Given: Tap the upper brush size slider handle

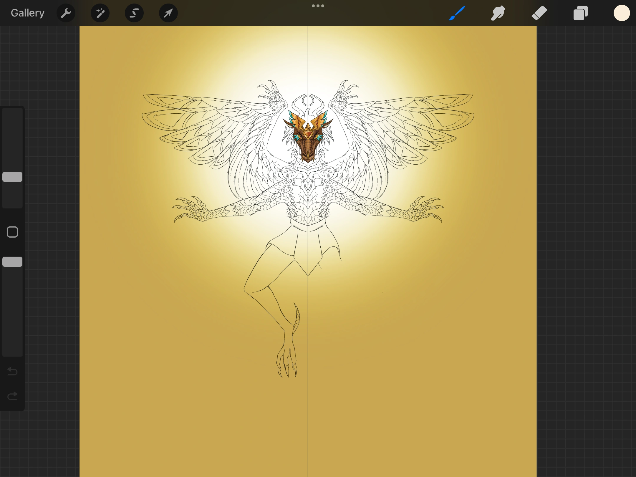Looking at the screenshot, I should (x=12, y=176).
